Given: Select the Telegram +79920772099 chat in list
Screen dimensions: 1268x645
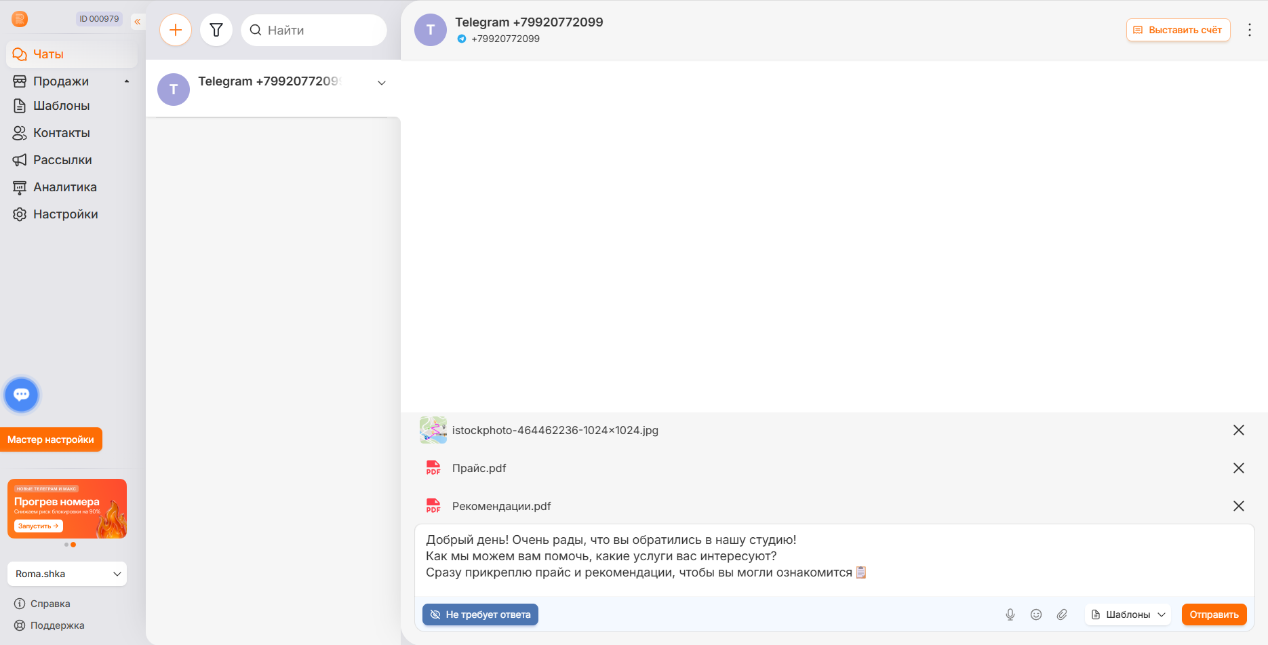Looking at the screenshot, I should click(273, 88).
